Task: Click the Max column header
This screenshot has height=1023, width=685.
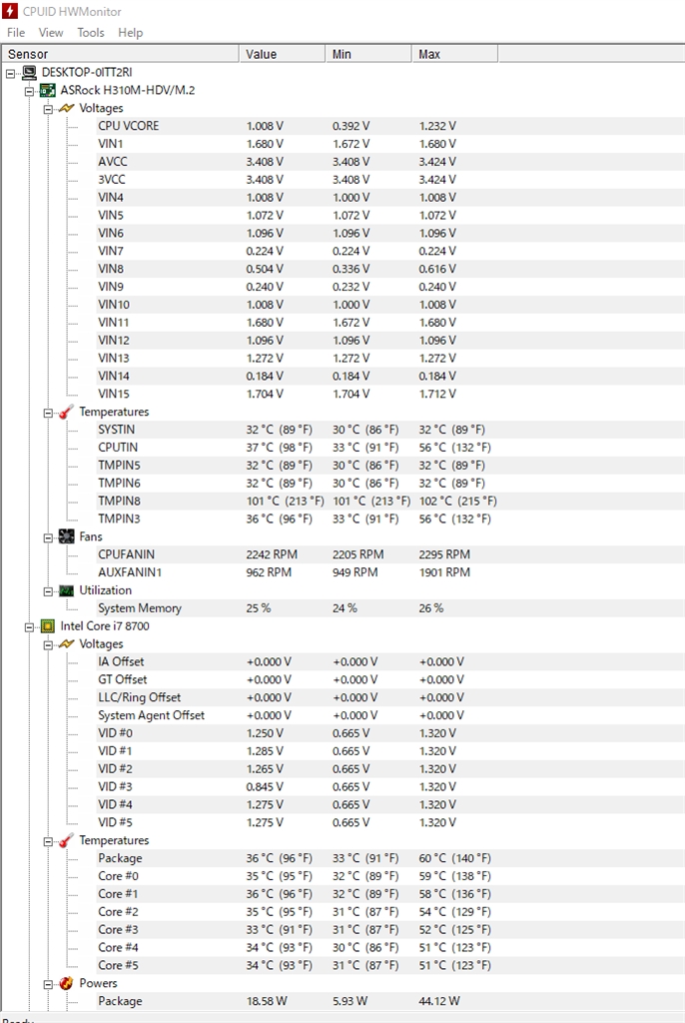Action: point(454,54)
